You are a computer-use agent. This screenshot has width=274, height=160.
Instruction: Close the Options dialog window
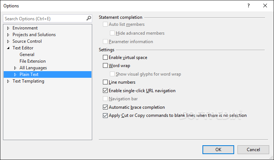tap(265, 6)
